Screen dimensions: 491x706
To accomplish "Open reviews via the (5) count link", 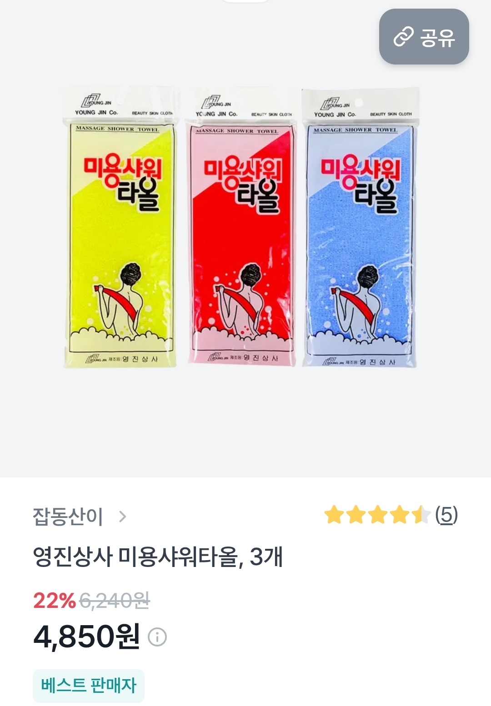I will click(x=446, y=515).
